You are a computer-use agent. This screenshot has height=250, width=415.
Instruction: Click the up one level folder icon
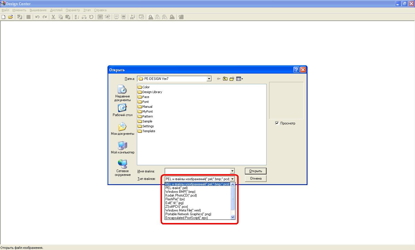[x=225, y=79]
